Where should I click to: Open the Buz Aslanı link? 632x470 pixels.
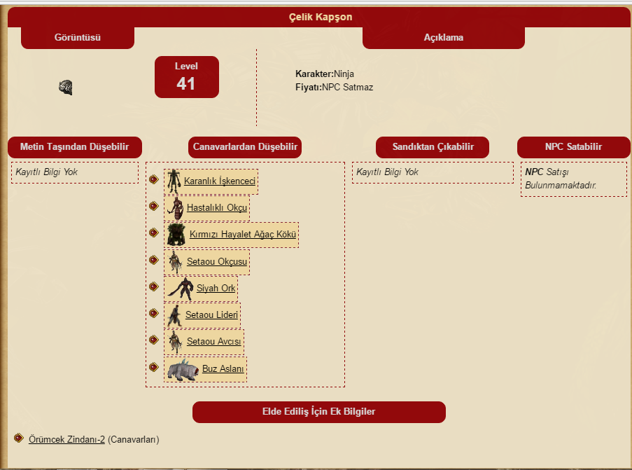coord(223,368)
